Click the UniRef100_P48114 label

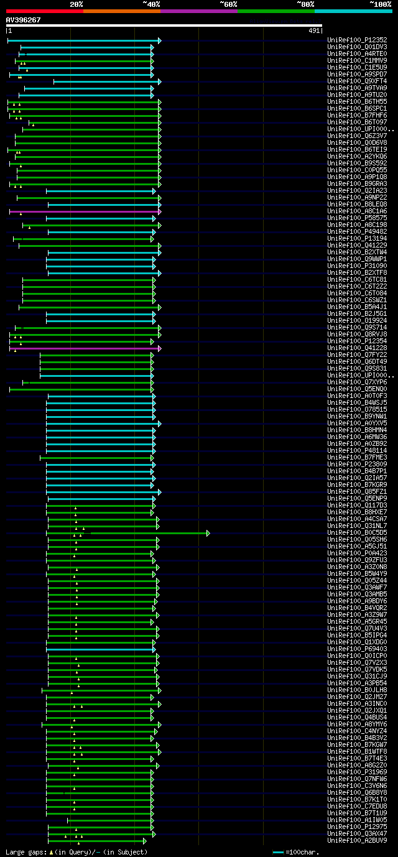[357, 451]
